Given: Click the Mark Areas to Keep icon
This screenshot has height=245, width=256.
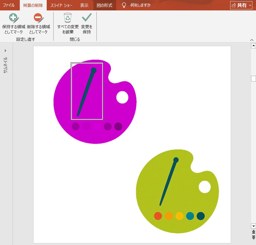Looking at the screenshot, I should pos(14,18).
